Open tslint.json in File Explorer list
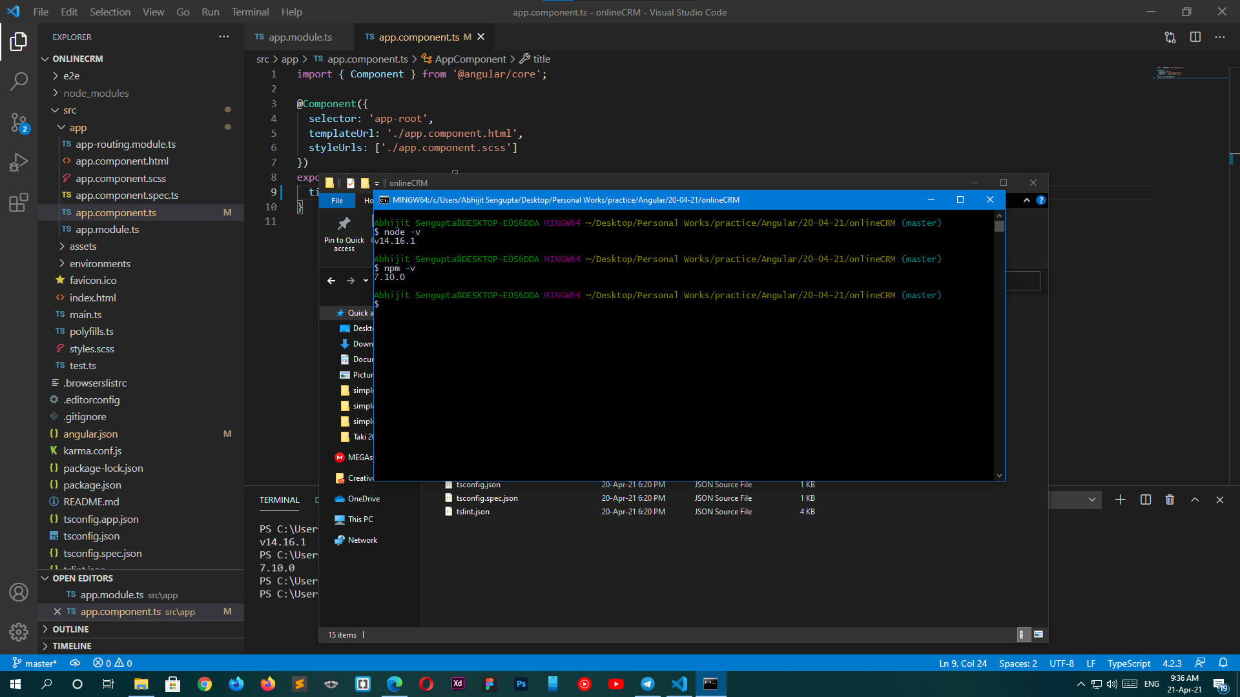Image resolution: width=1240 pixels, height=697 pixels. [x=473, y=512]
